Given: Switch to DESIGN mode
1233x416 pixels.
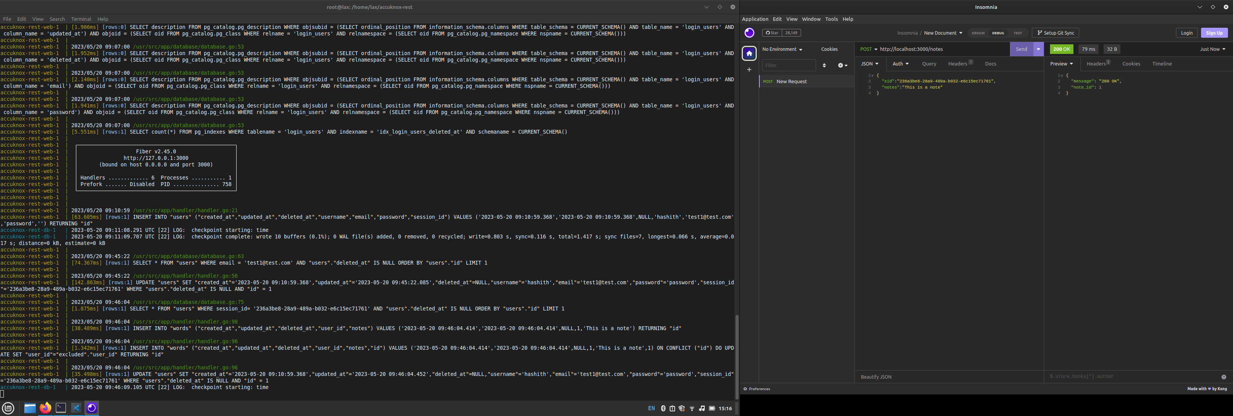Looking at the screenshot, I should pos(978,33).
